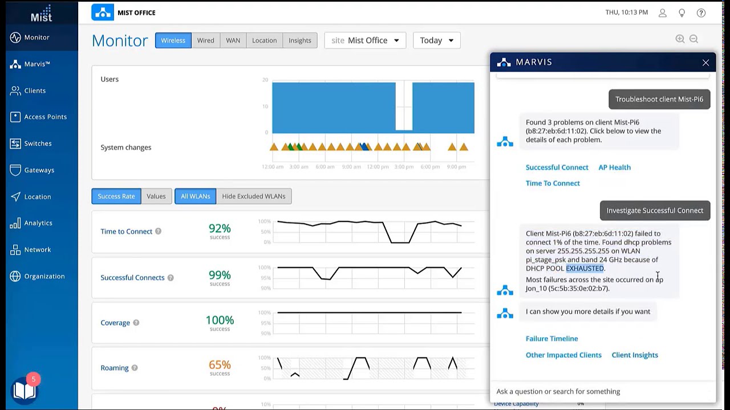Select Hide Excluded WLANs filter
730x410 pixels.
(254, 196)
